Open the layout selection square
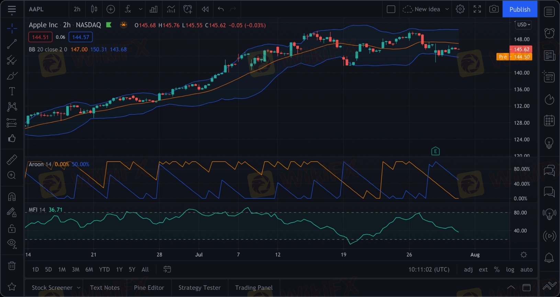 (x=391, y=9)
